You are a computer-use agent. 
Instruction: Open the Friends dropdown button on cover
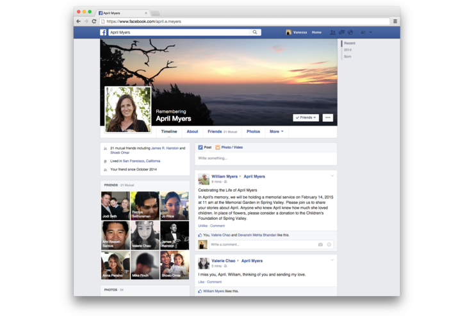pos(306,118)
